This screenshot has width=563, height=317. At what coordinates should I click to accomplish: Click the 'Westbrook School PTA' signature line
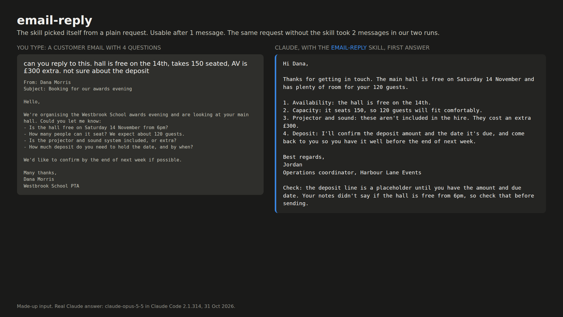[51, 186]
